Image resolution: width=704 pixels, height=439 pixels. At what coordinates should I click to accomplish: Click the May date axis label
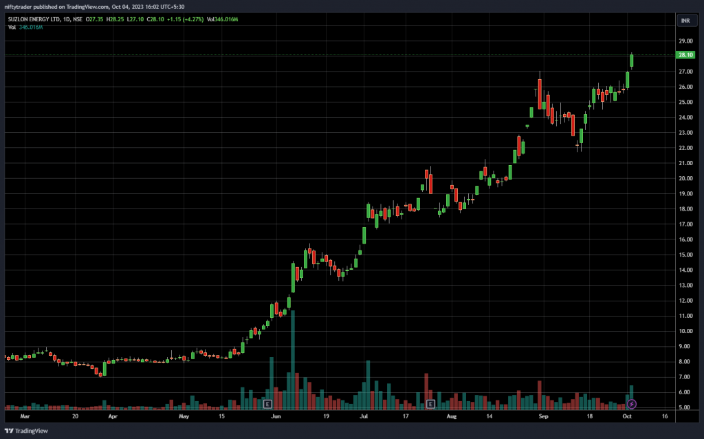pyautogui.click(x=184, y=416)
